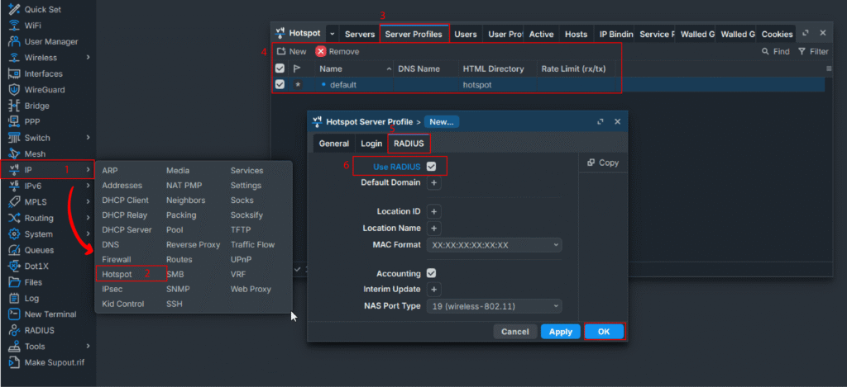Select Traffic Flow in IP submenu
This screenshot has width=847, height=387.
click(x=252, y=244)
